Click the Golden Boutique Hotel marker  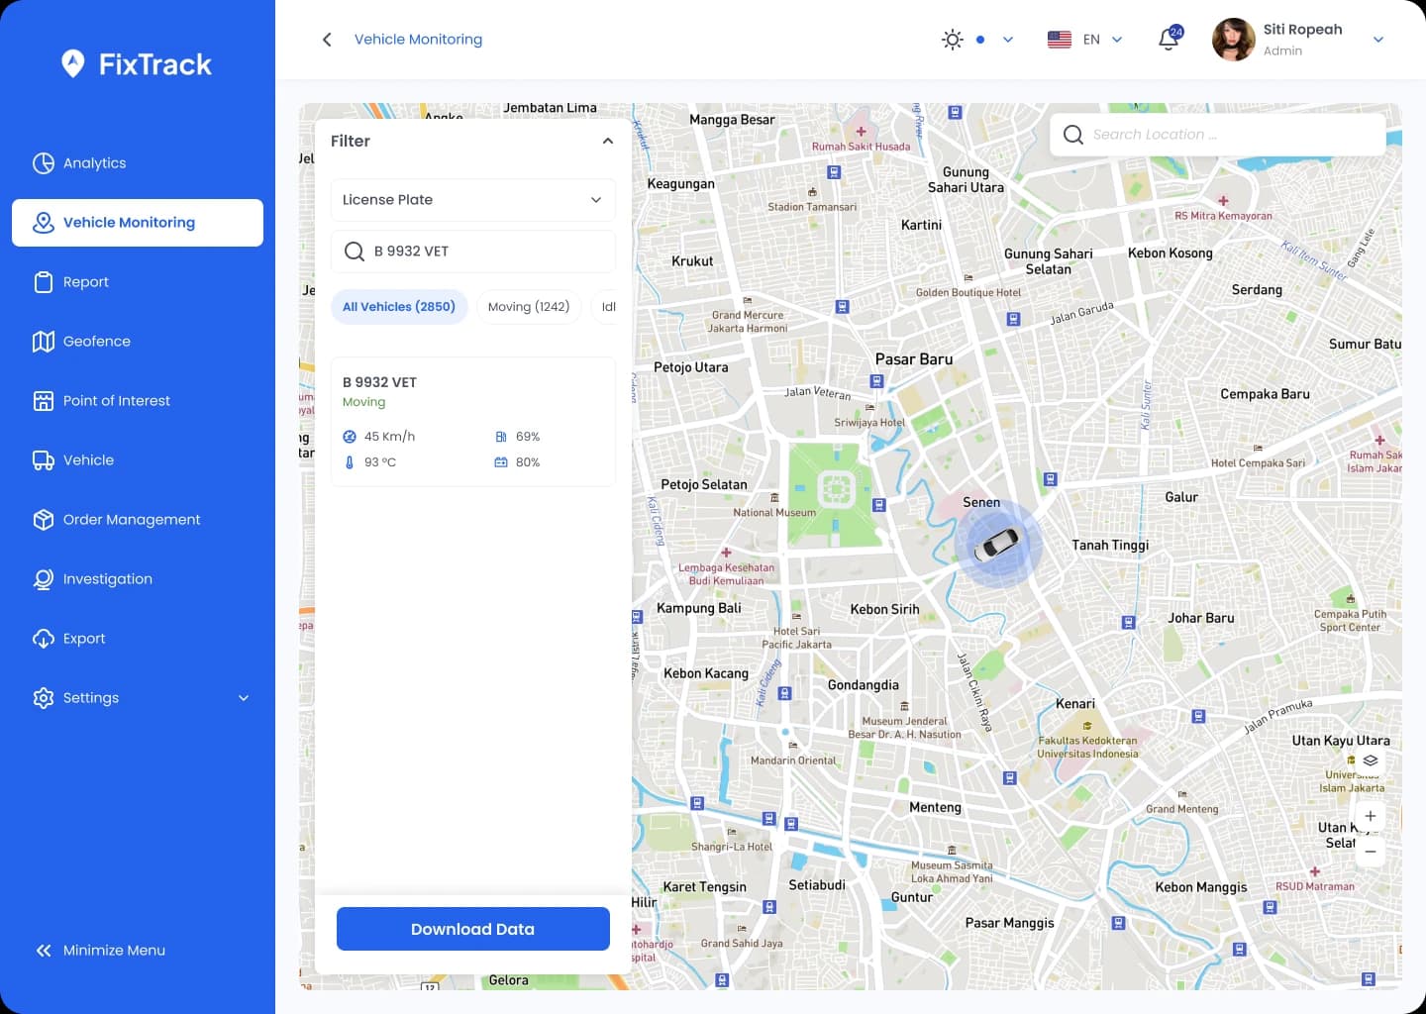[968, 278]
